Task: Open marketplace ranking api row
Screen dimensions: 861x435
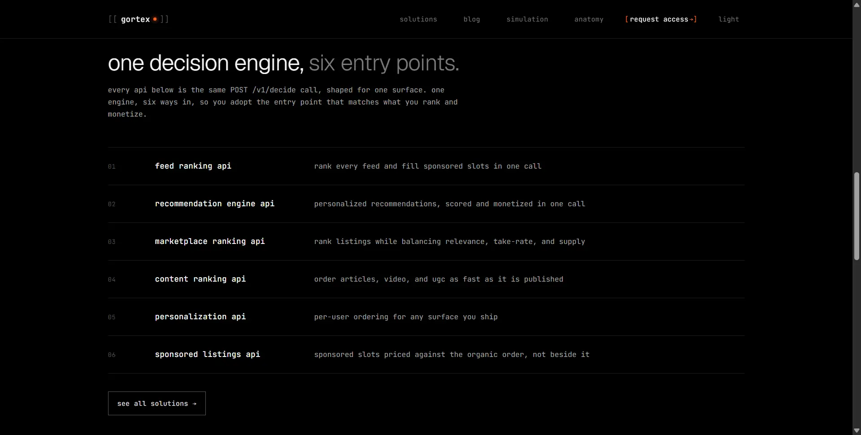Action: (x=426, y=242)
